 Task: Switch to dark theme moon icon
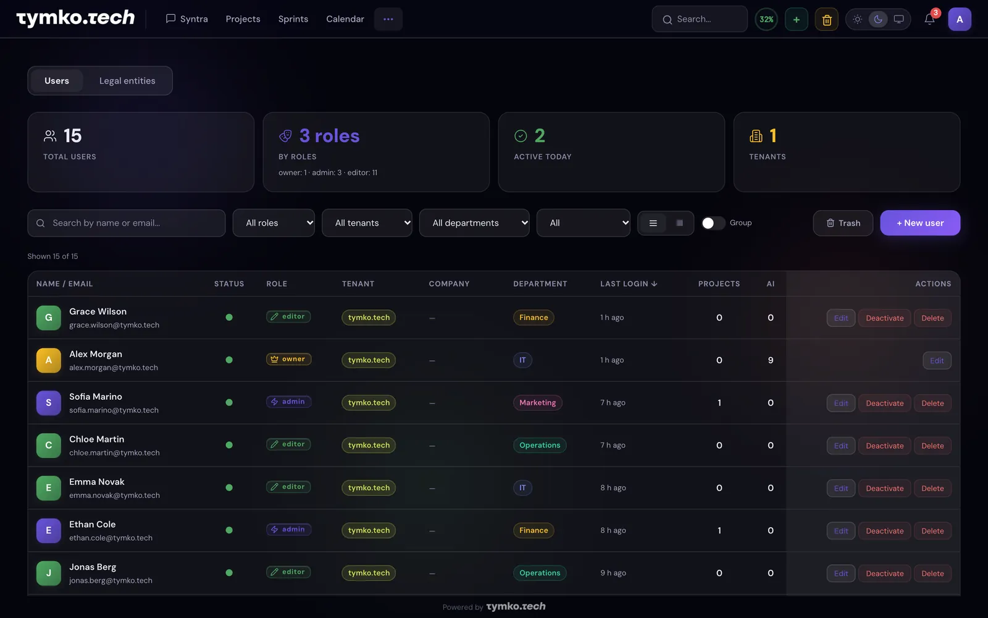click(878, 19)
